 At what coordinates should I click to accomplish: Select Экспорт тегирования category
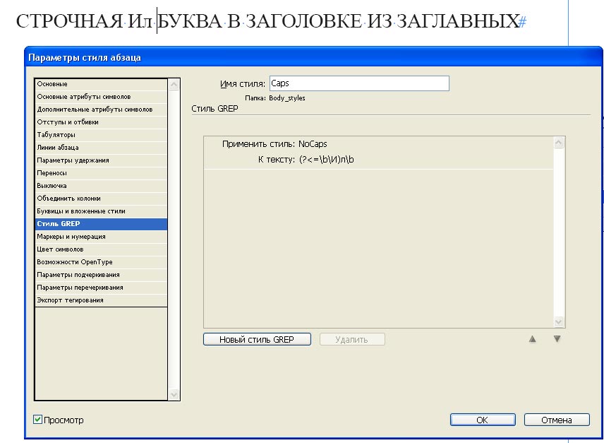(x=102, y=300)
